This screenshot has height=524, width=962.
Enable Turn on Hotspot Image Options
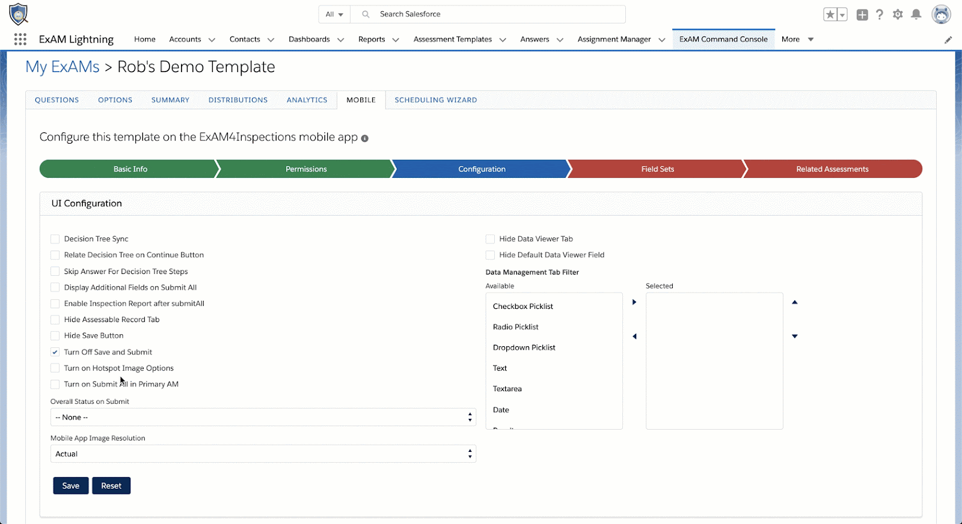[x=55, y=368]
